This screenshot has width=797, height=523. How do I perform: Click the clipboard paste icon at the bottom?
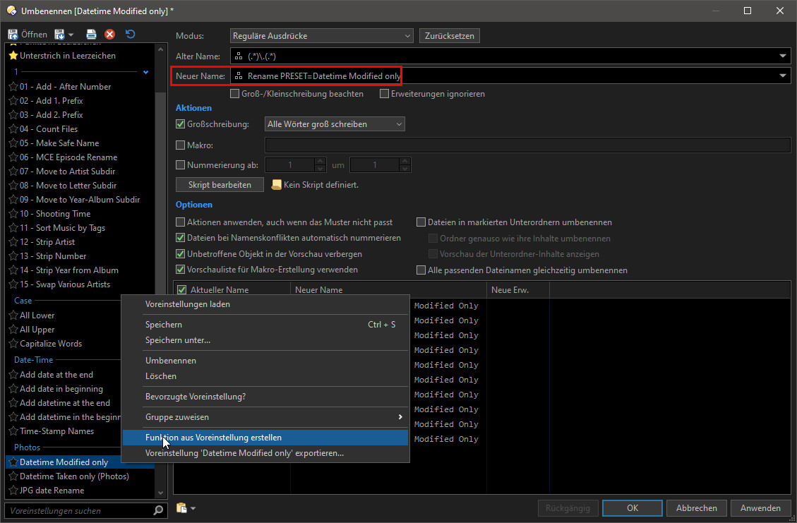click(x=181, y=507)
